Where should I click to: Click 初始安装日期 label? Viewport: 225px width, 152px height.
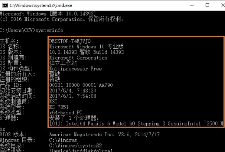point(17,91)
